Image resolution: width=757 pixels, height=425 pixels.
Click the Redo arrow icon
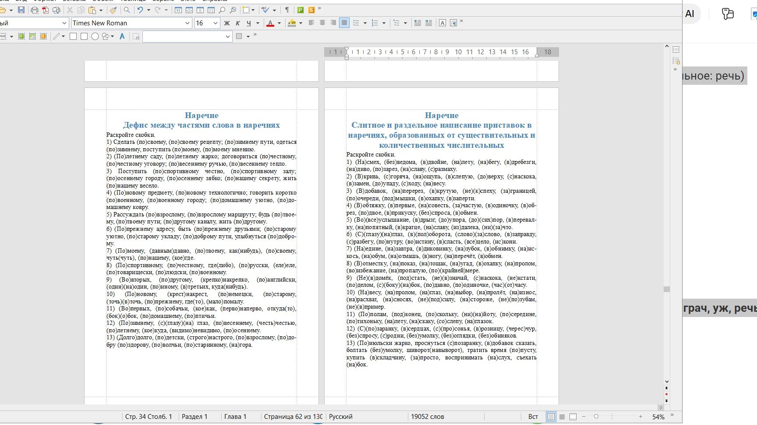click(158, 10)
